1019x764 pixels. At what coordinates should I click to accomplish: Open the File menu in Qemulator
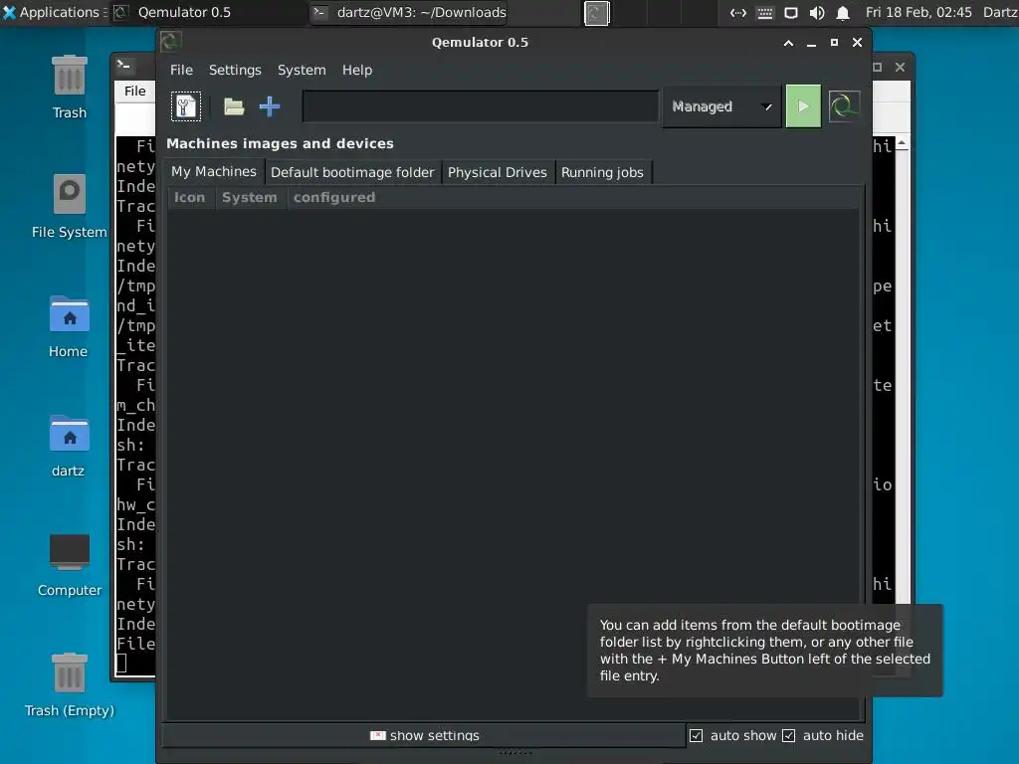pyautogui.click(x=181, y=71)
